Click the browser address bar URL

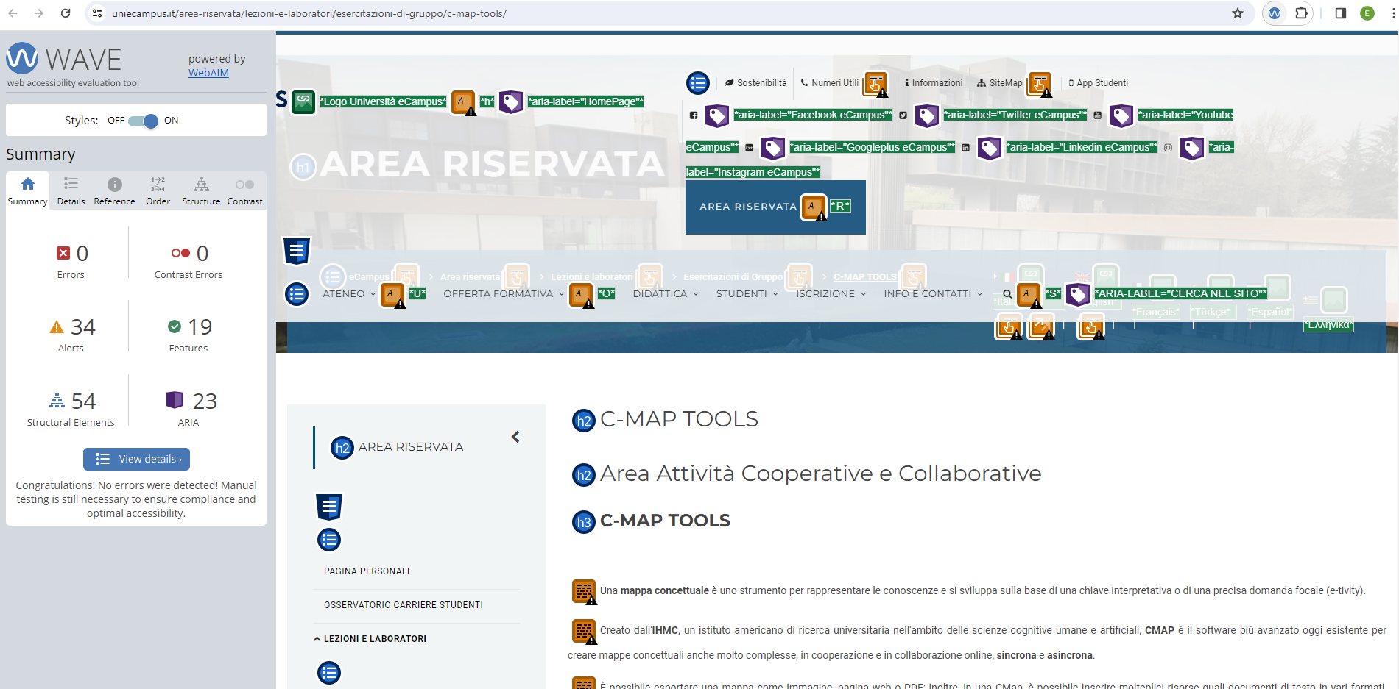coord(309,13)
